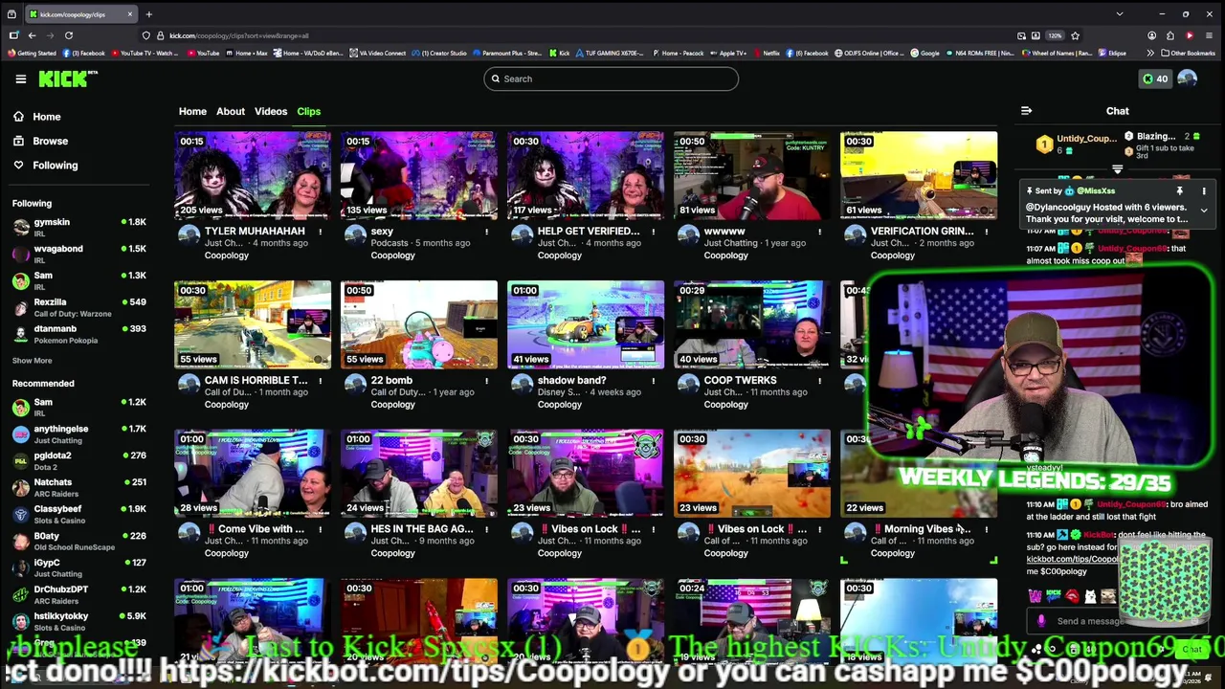Switch to the Videos channel tab
The width and height of the screenshot is (1225, 689).
pyautogui.click(x=271, y=112)
